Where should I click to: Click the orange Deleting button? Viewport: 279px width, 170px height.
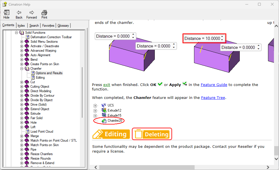pyautogui.click(x=152, y=134)
